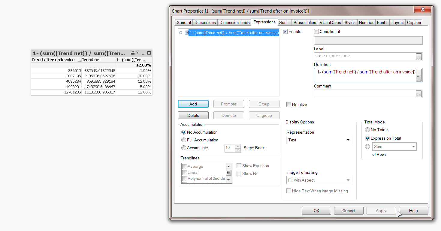
Task: Check Polynomial of 2nd degree trendline
Action: click(185, 179)
